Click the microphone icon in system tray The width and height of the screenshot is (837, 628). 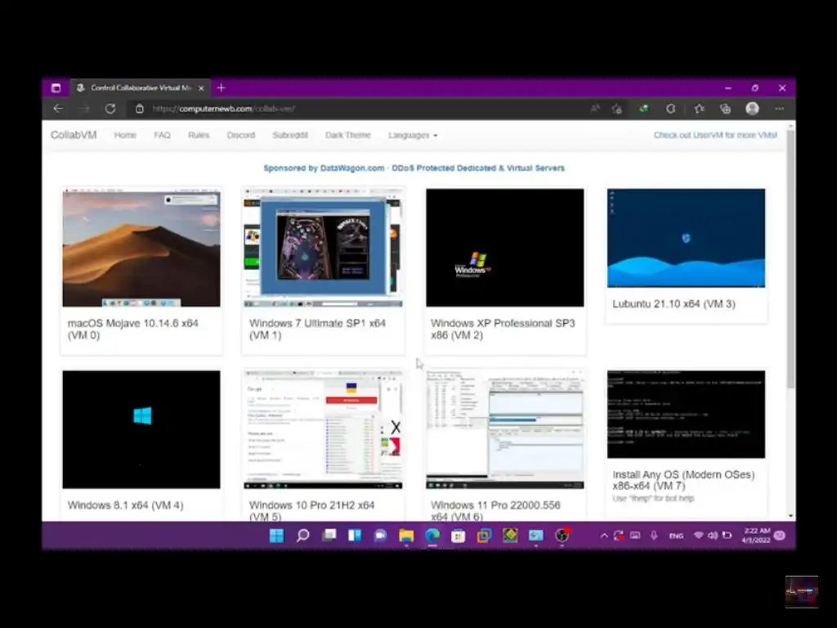click(x=654, y=535)
